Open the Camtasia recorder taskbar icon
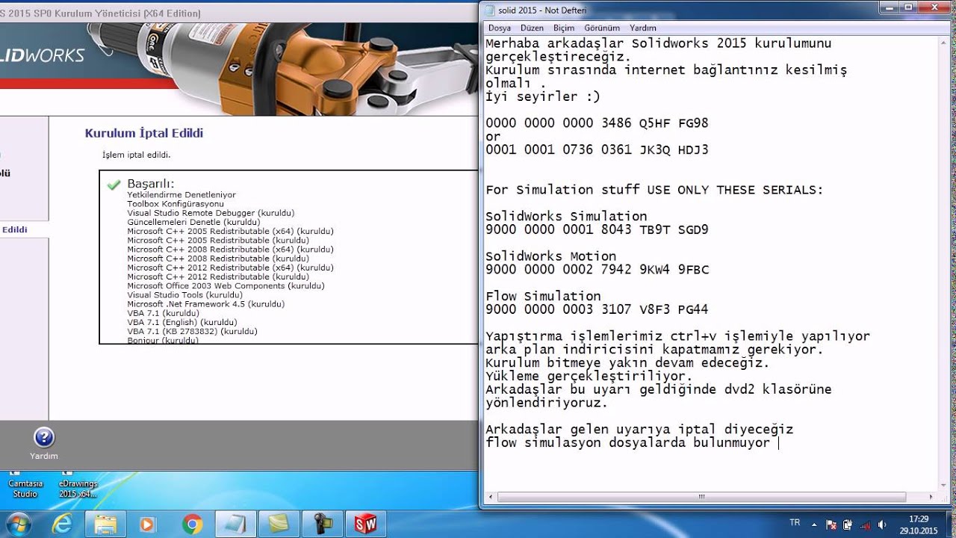 coord(322,524)
